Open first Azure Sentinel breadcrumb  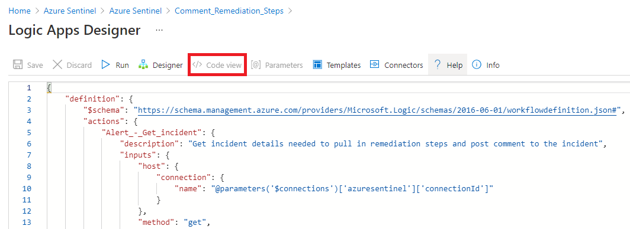[x=70, y=11]
